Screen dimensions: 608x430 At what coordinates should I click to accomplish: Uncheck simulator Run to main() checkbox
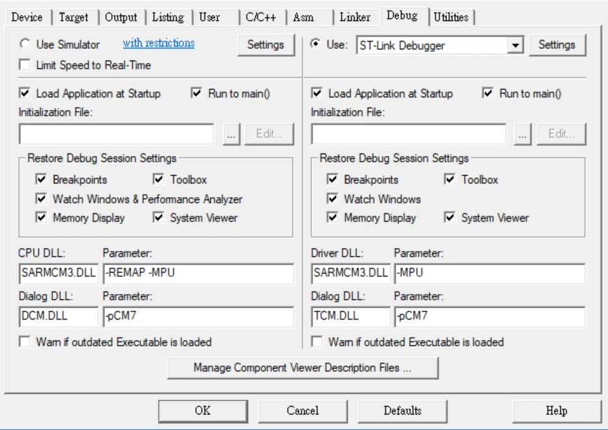point(197,93)
